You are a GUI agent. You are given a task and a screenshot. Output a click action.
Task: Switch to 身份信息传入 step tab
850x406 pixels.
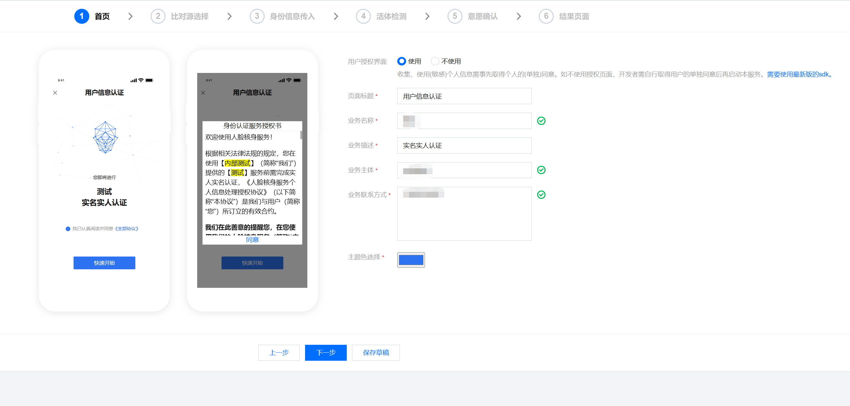[x=292, y=16]
